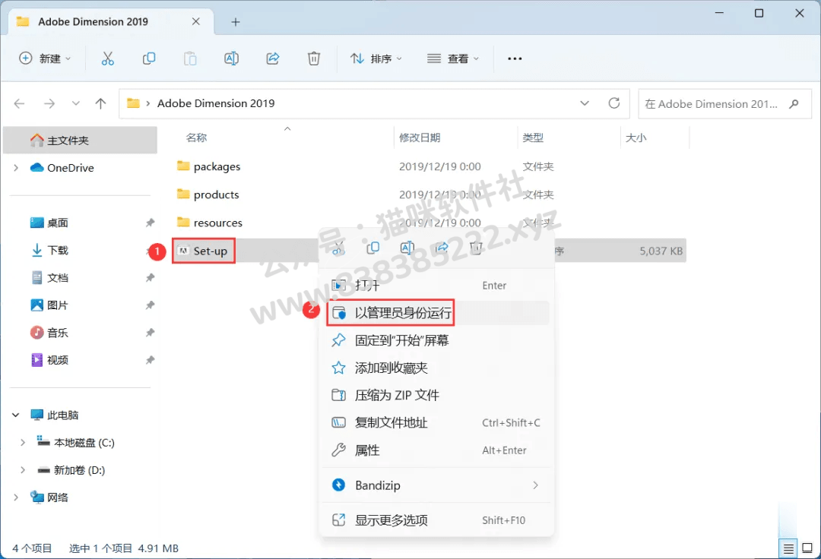Image resolution: width=821 pixels, height=559 pixels.
Task: Go back with the left arrow
Action: pyautogui.click(x=19, y=103)
